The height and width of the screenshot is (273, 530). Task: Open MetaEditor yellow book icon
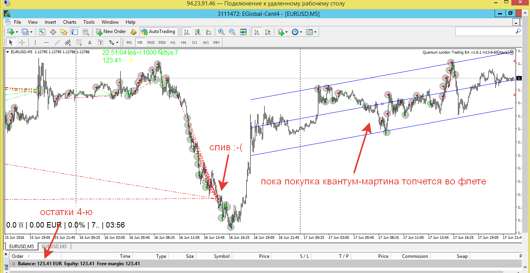(133, 32)
